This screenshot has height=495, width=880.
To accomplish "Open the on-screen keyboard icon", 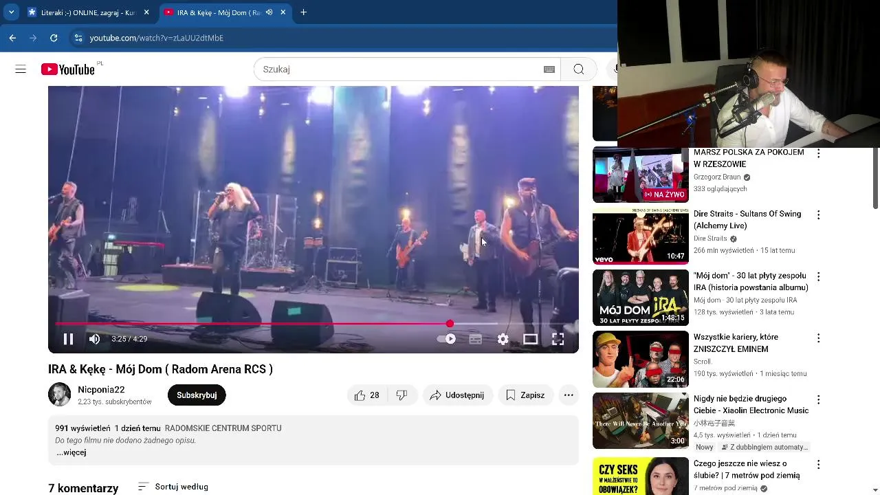I will tap(549, 69).
